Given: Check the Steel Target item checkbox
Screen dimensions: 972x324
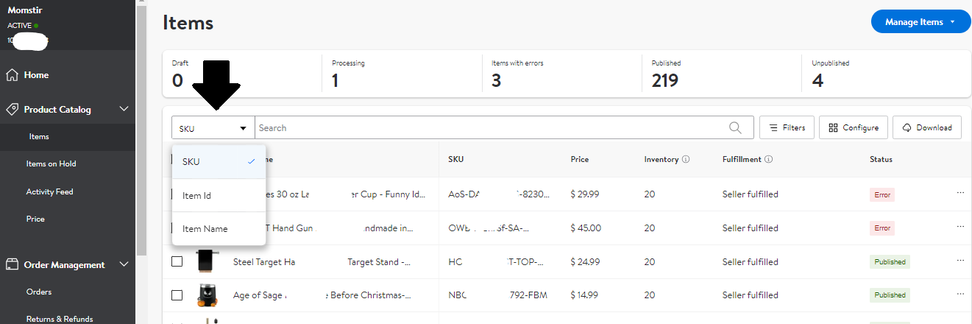Looking at the screenshot, I should tap(177, 261).
